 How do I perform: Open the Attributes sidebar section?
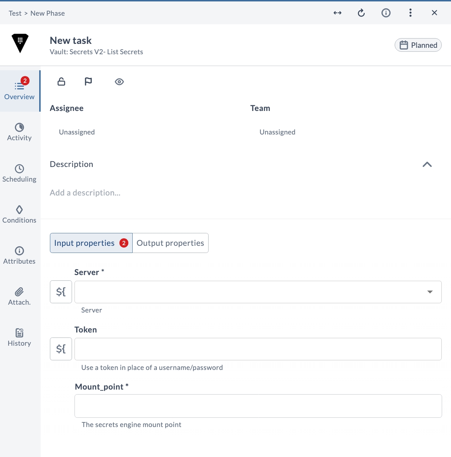point(20,255)
